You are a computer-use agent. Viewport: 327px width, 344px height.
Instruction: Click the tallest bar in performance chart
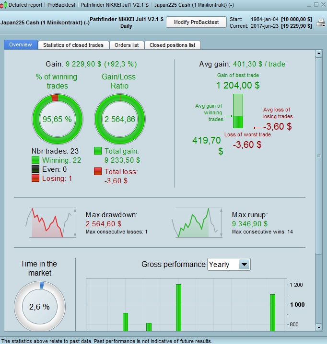(178, 308)
